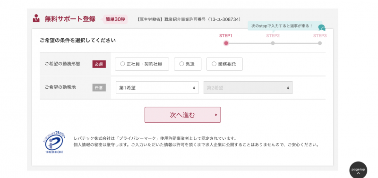Click the chat bubble icon on the tooltip

tap(322, 28)
